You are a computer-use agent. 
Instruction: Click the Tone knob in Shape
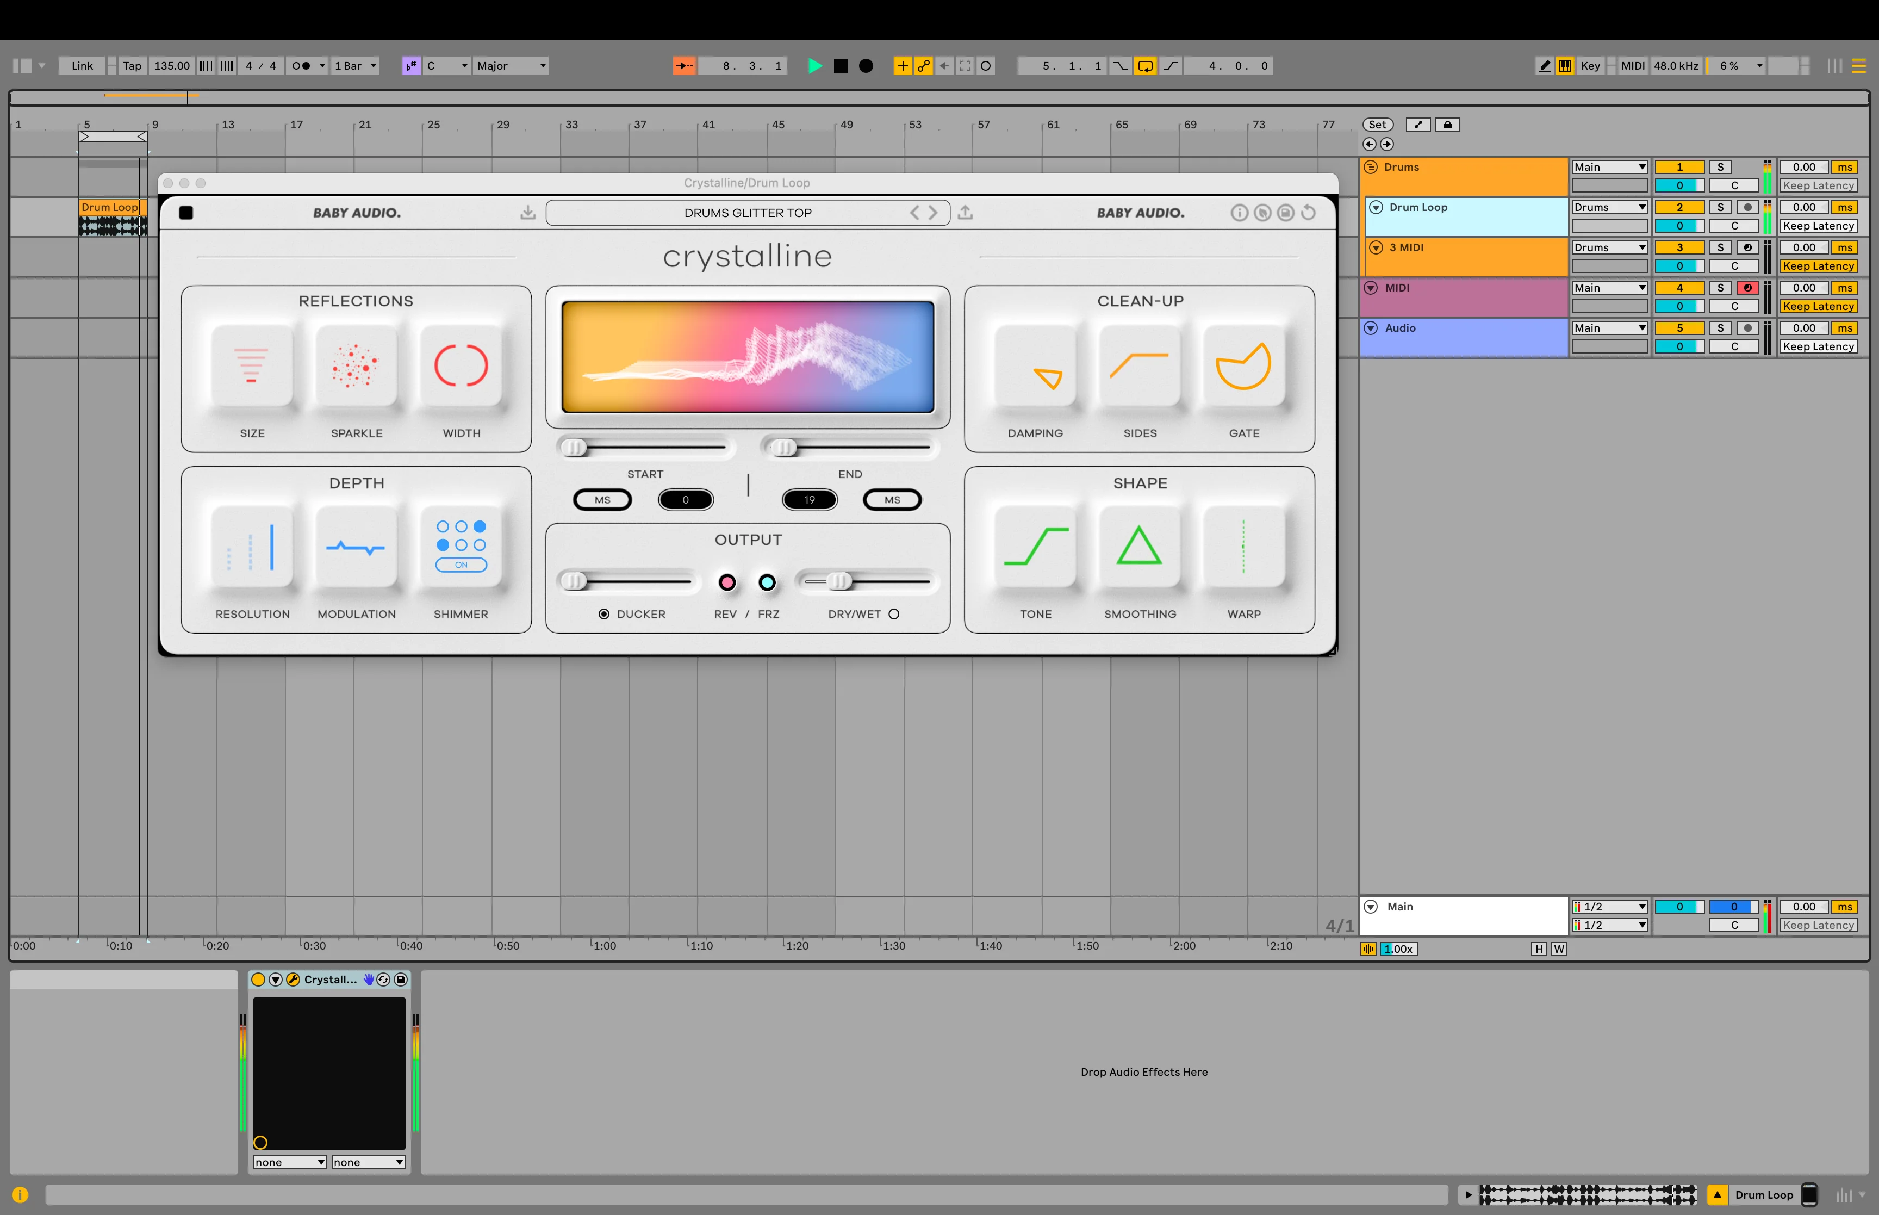[1035, 547]
